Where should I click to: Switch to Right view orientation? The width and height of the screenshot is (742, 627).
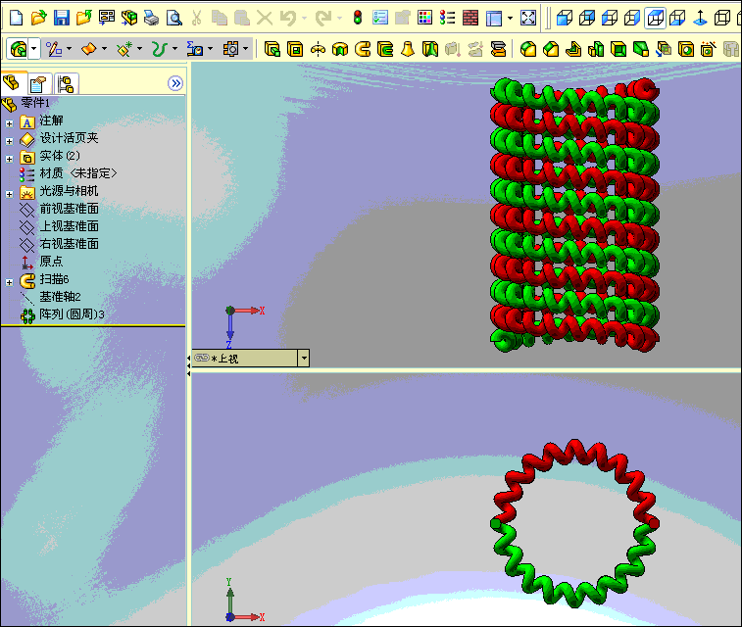click(632, 18)
